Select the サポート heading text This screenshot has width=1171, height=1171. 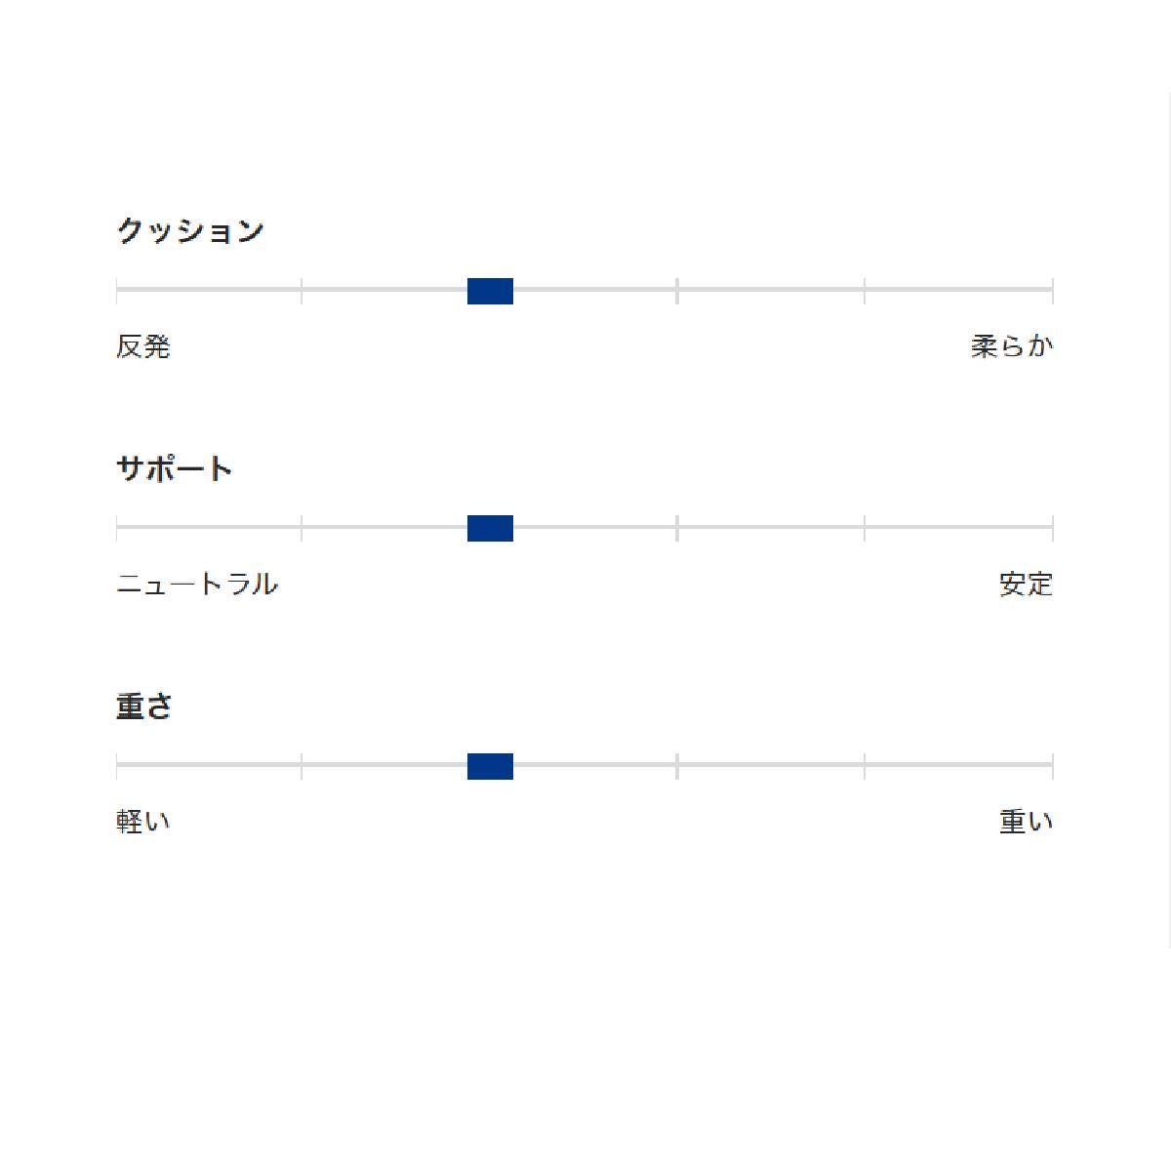[175, 469]
